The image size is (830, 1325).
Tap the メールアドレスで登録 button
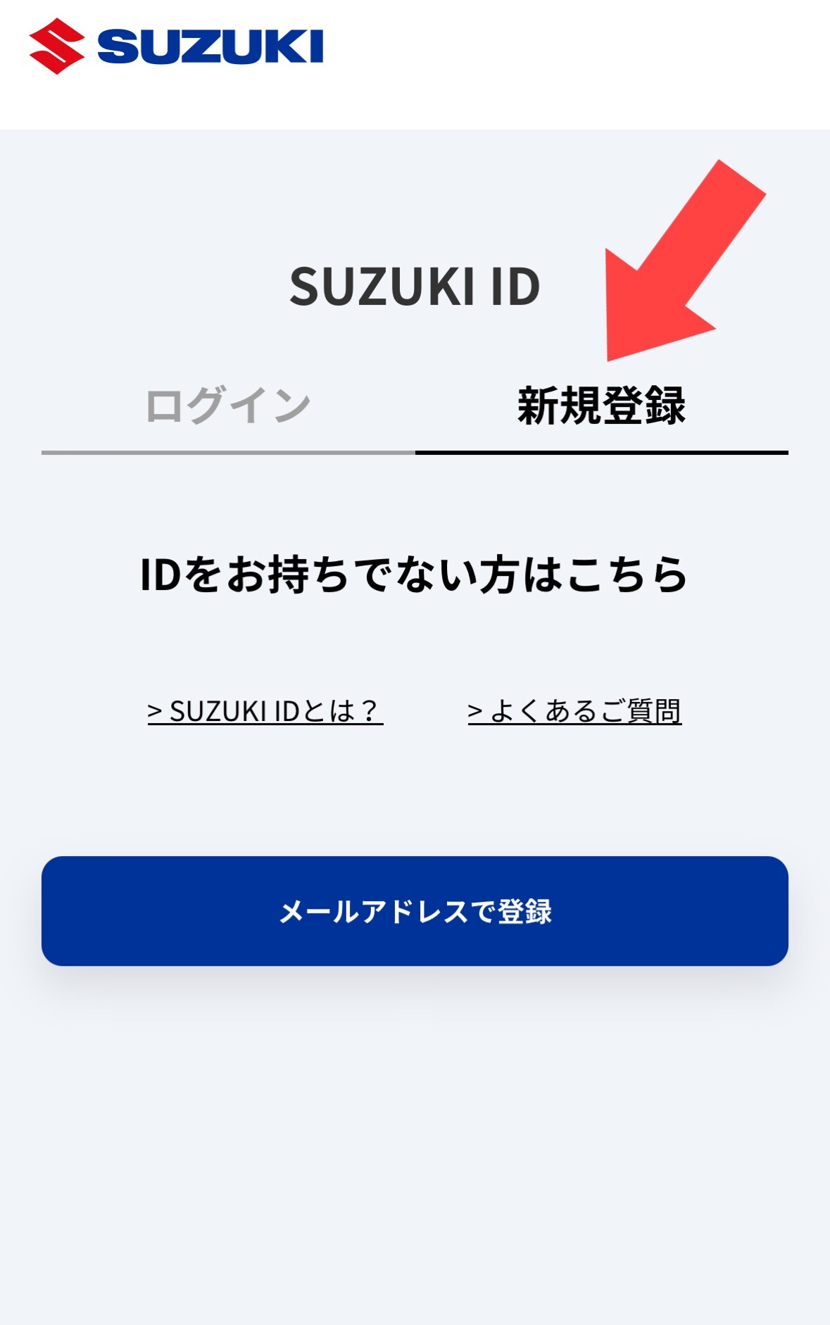click(415, 911)
